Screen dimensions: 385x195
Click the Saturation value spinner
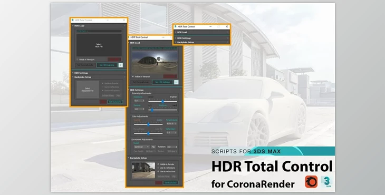click(x=171, y=132)
